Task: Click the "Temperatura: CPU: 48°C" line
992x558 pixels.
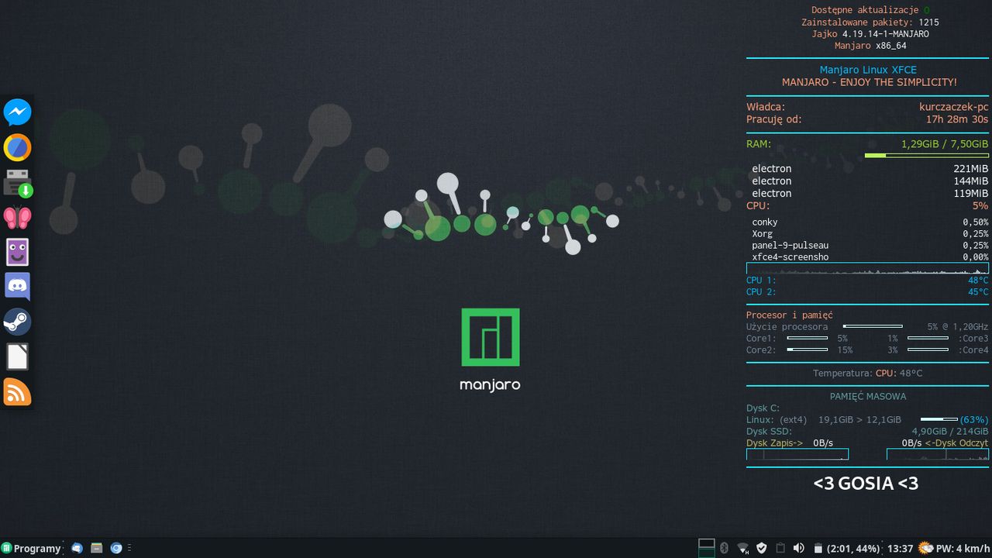Action: point(867,374)
